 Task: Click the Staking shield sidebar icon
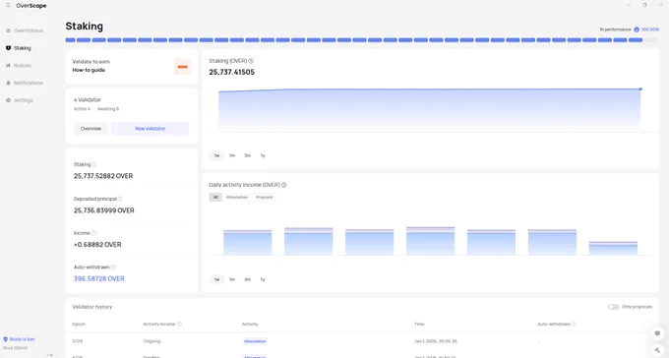click(8, 48)
